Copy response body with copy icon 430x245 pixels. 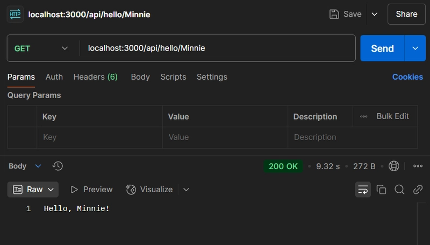click(x=381, y=190)
